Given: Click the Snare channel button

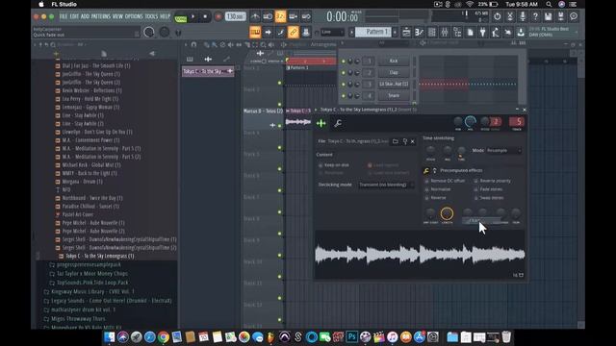Looking at the screenshot, I should (x=394, y=96).
